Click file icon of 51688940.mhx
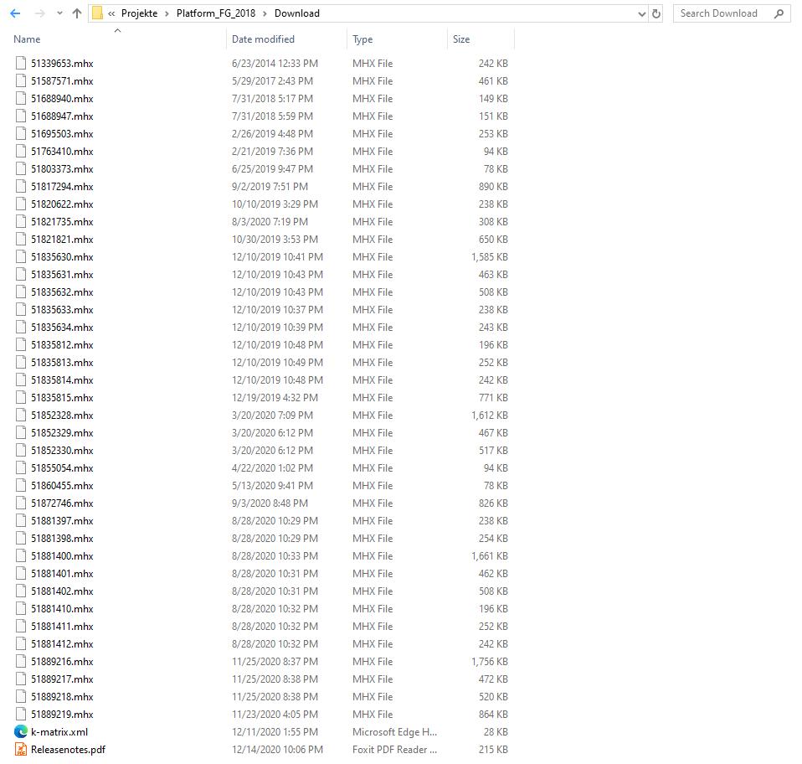 click(x=21, y=98)
